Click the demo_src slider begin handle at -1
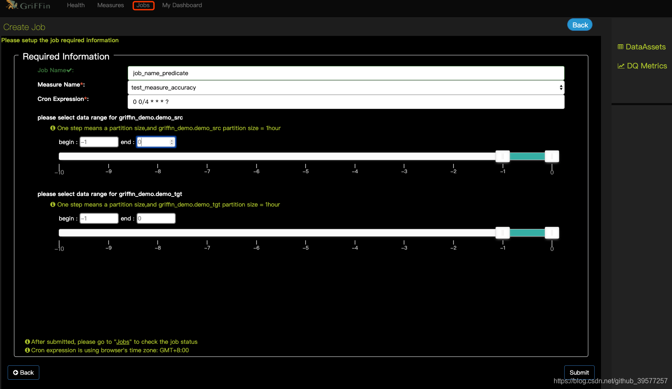 [503, 156]
